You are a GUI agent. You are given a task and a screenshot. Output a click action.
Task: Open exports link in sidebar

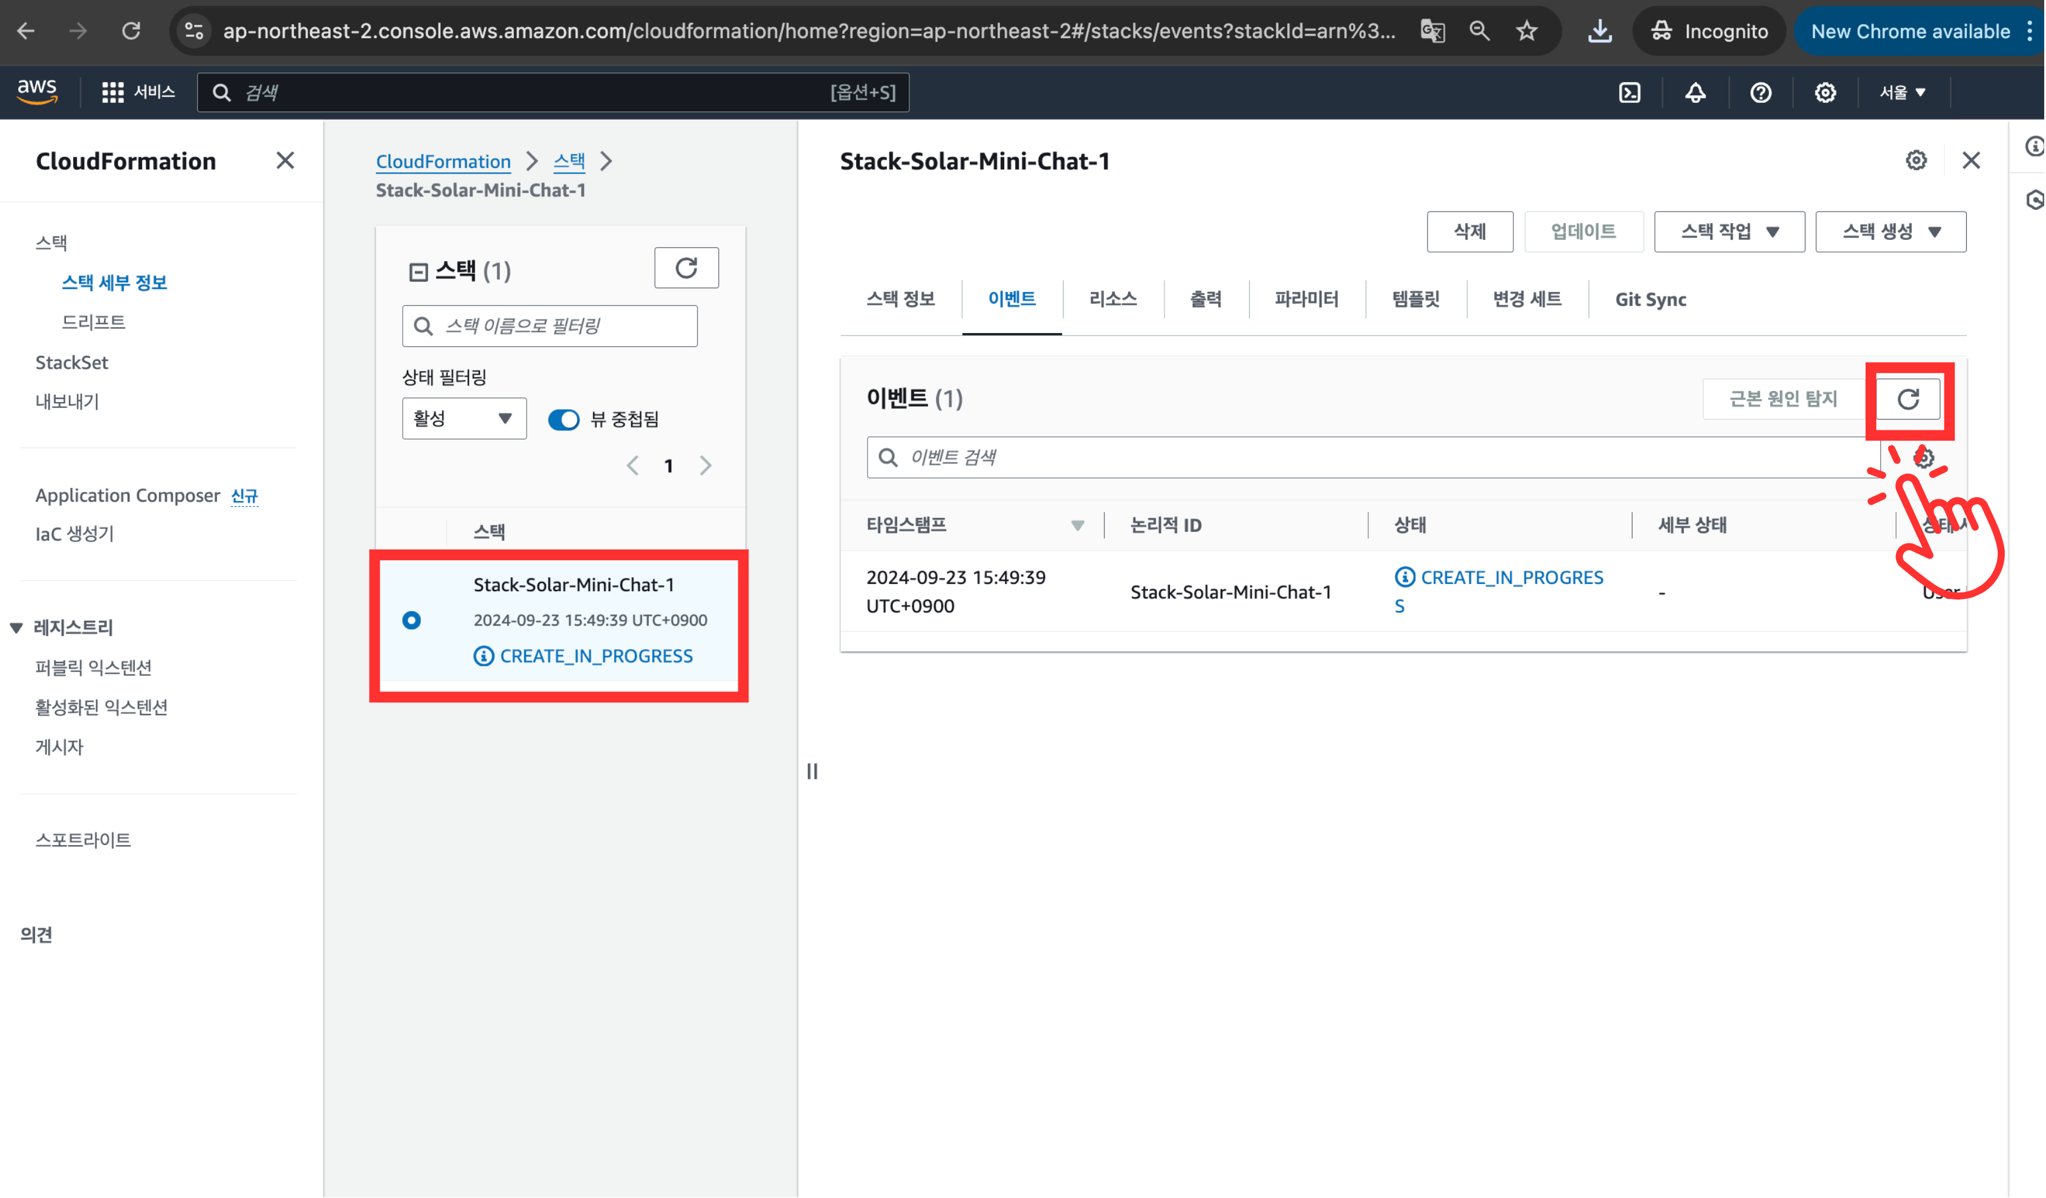pos(67,402)
